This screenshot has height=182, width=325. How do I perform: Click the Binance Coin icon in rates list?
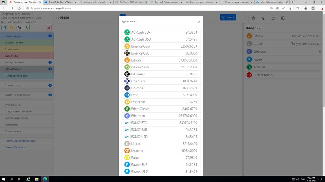click(x=127, y=46)
